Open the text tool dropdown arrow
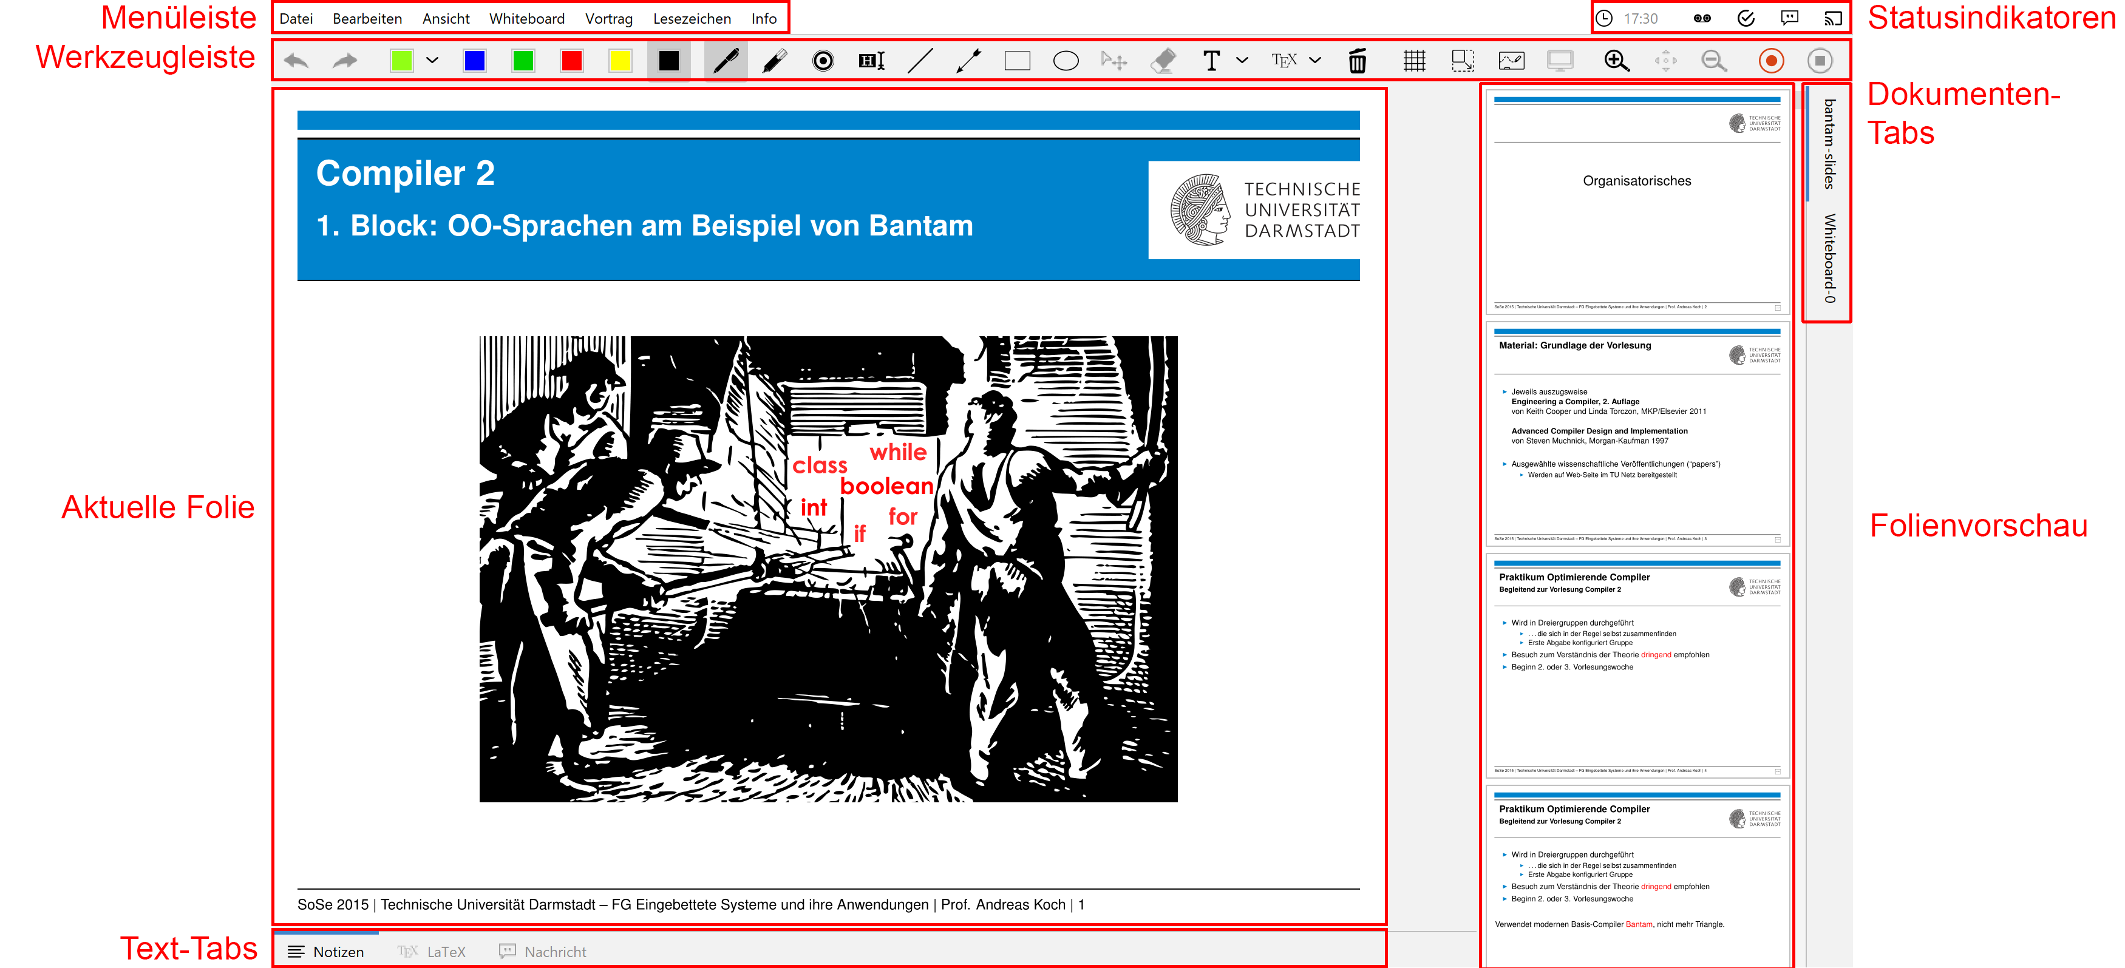Viewport: 2125px width, 968px height. tap(1242, 60)
